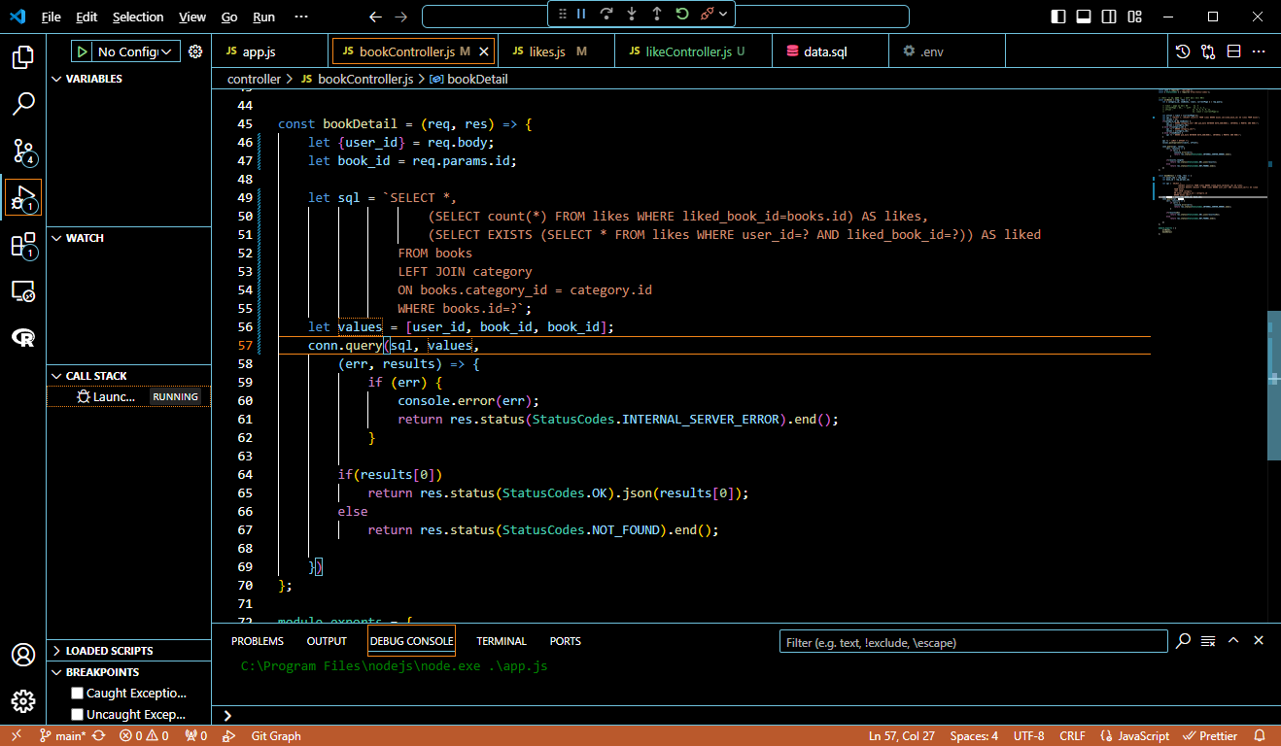This screenshot has width=1281, height=746.
Task: Clear the debug console
Action: [x=1208, y=641]
